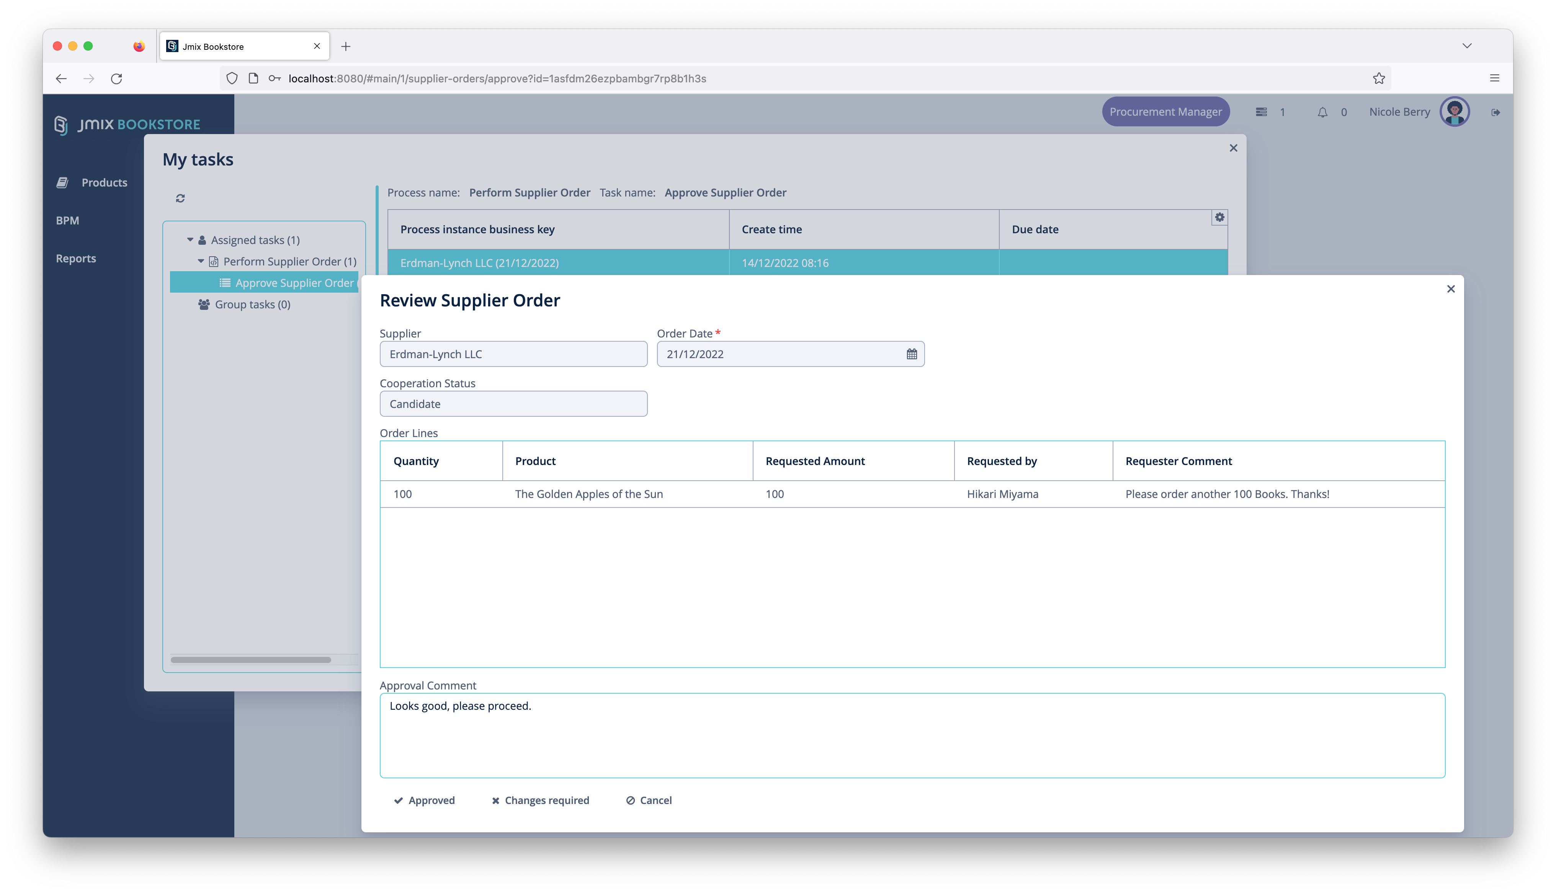Cancel the supplier order review

[649, 800]
